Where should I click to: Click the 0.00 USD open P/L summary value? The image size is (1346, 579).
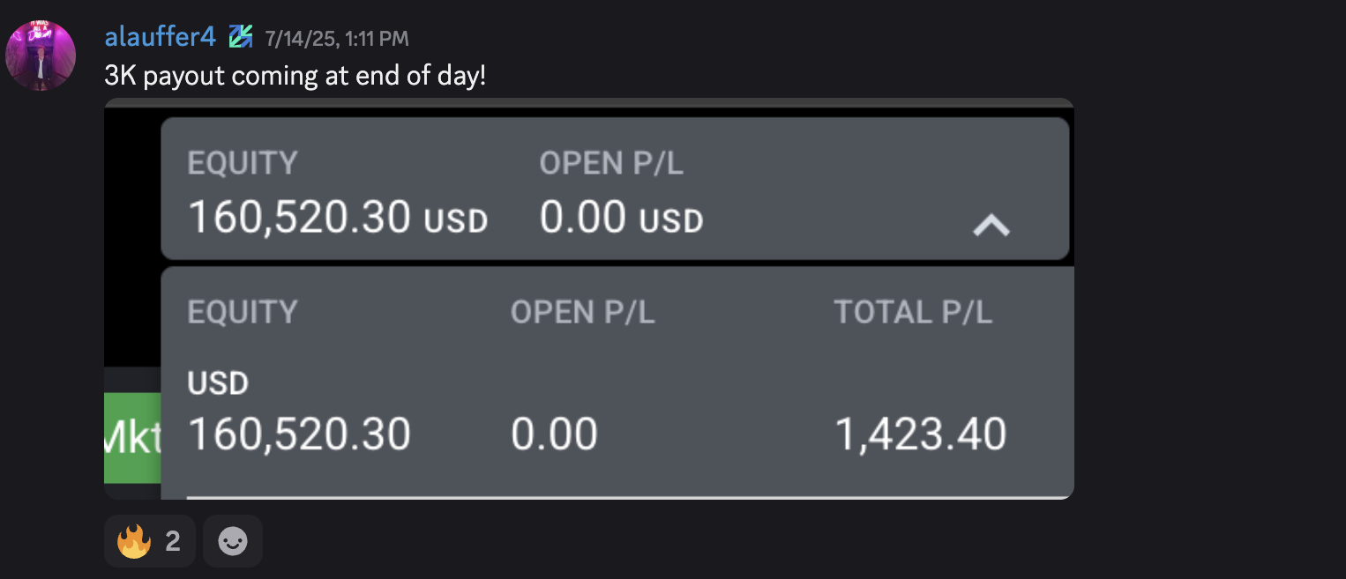tap(621, 217)
